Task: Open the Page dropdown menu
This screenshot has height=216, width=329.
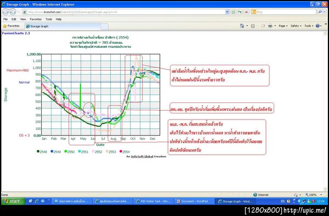Action: [x=283, y=26]
